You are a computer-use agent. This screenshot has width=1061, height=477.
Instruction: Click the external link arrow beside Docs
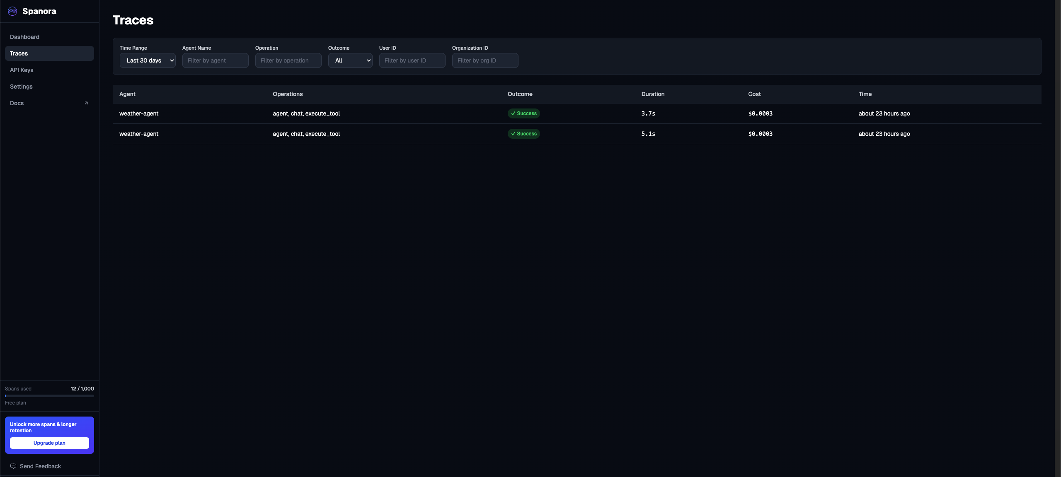pyautogui.click(x=86, y=103)
